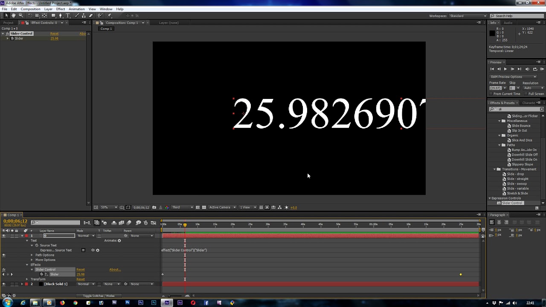Viewport: 546px width, 307px height.
Task: Toggle the Source Text stopwatch
Action: 37,245
